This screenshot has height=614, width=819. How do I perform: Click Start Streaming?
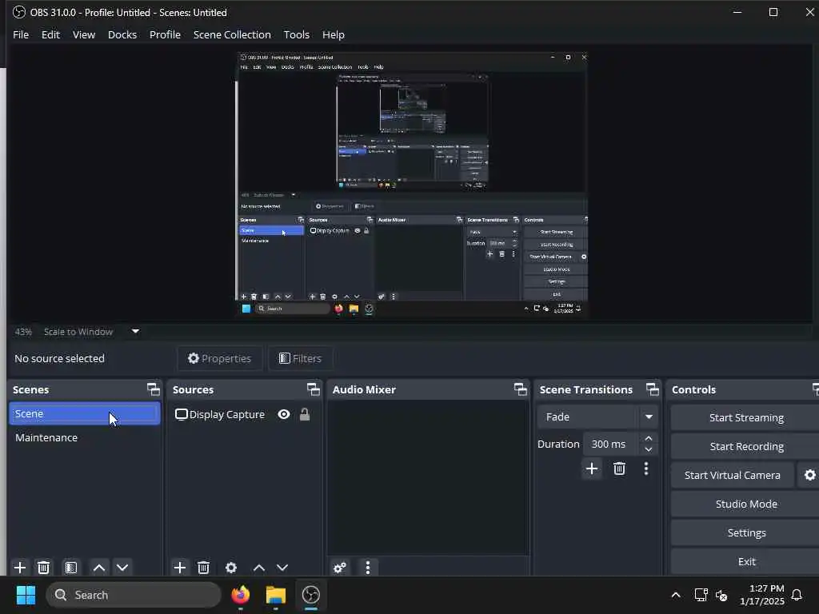[746, 417]
